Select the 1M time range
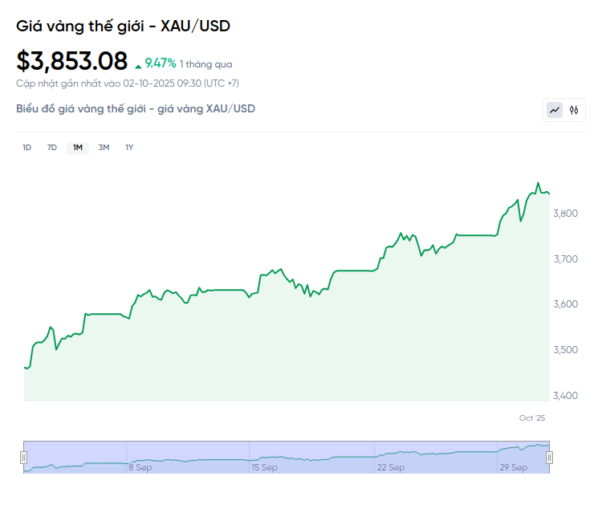This screenshot has height=509, width=602. 78,148
